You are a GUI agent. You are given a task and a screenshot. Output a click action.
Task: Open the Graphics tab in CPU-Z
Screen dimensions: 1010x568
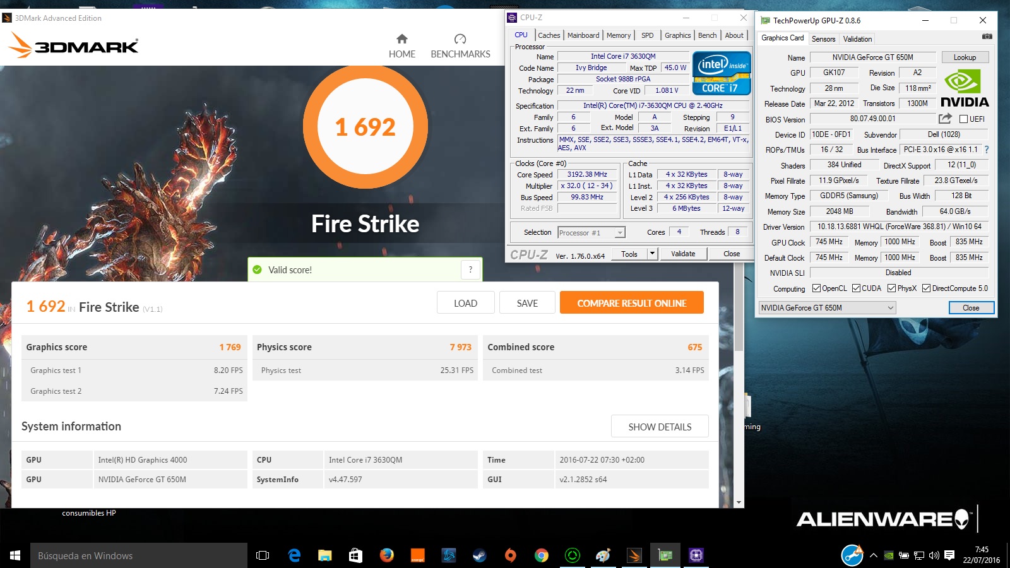(677, 35)
